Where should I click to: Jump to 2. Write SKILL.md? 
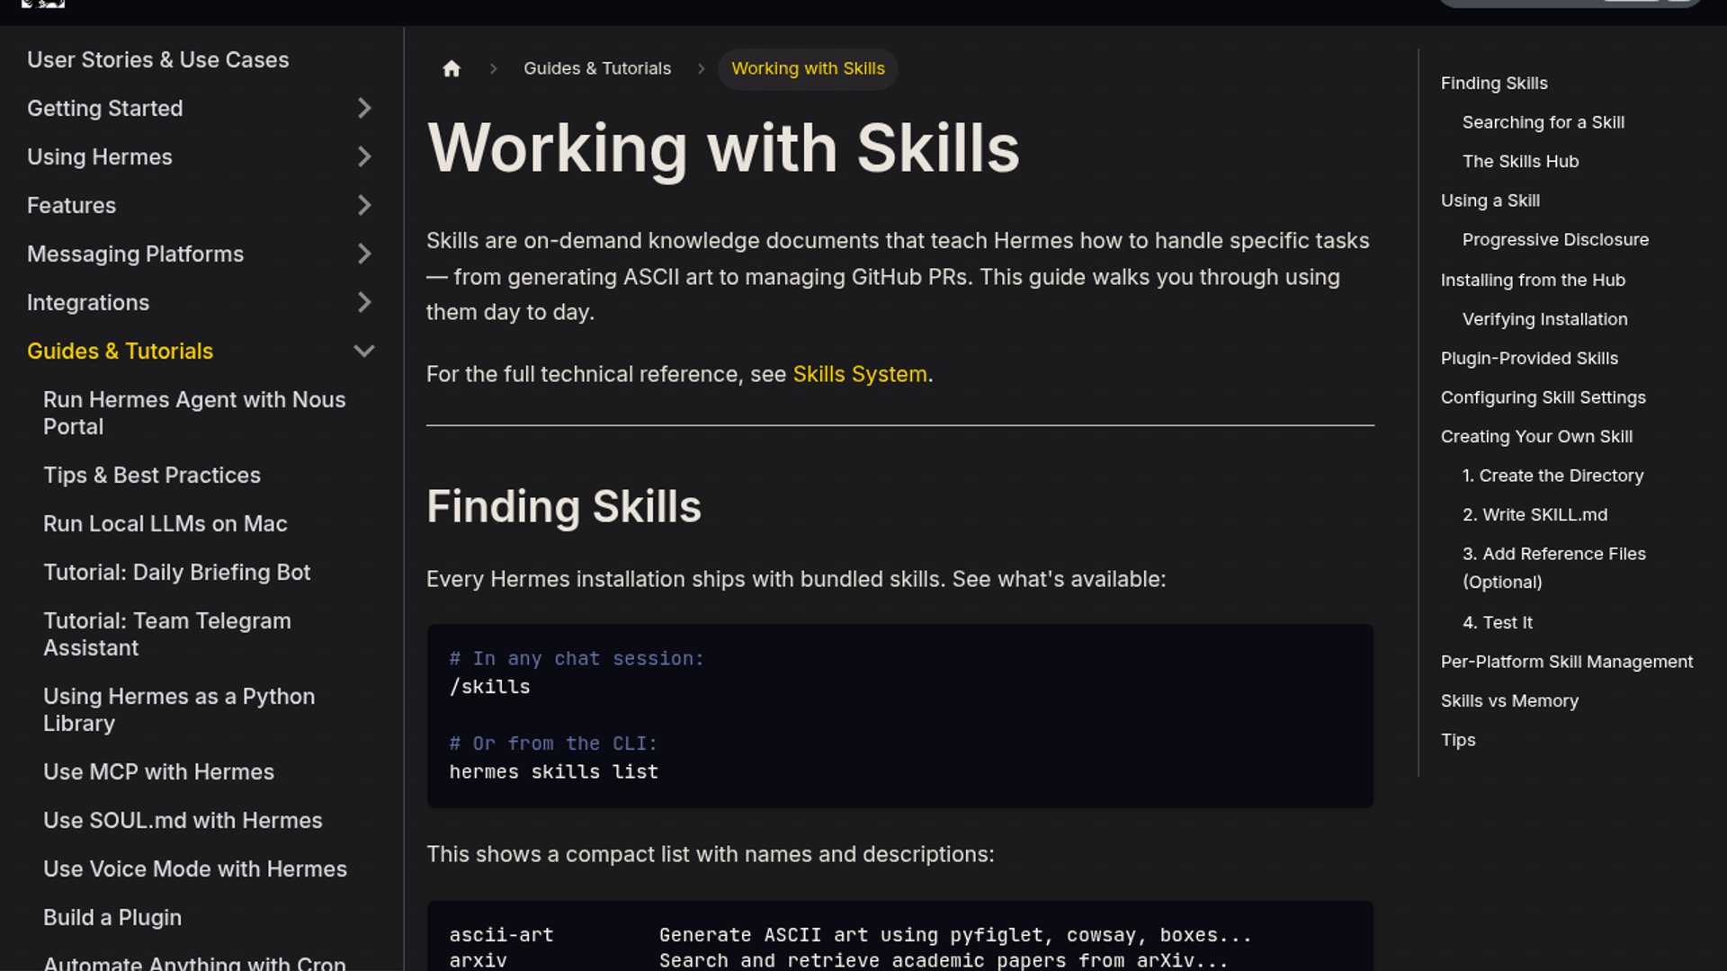[1535, 515]
